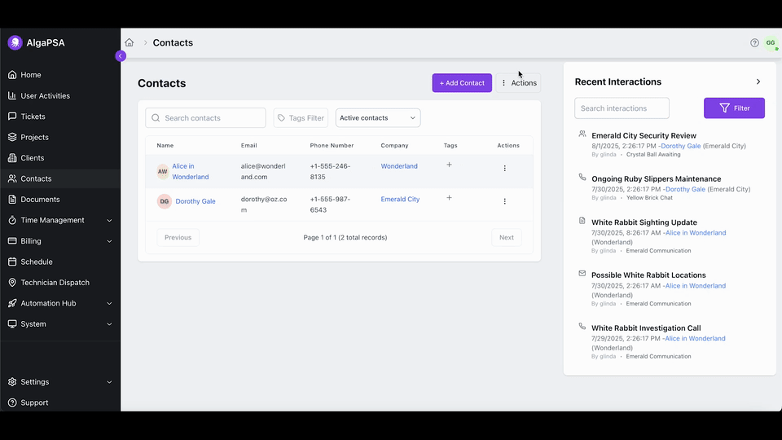Click the Add Contact button
Image resolution: width=782 pixels, height=440 pixels.
pos(462,82)
